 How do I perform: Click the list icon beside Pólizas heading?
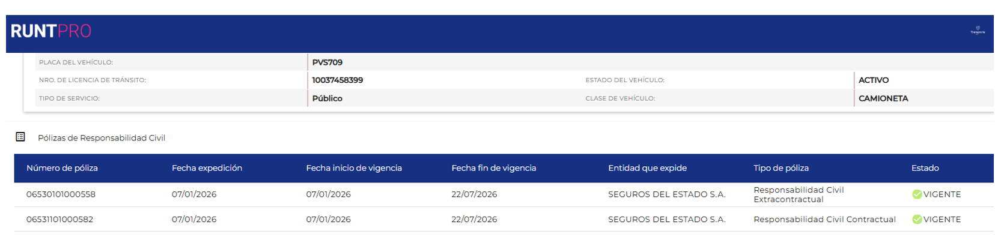tap(20, 137)
